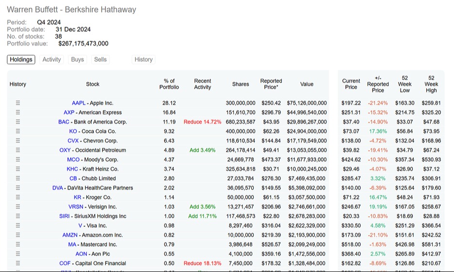The image size is (454, 272).
Task: Open the KHC ticker link
Action: 72,169
